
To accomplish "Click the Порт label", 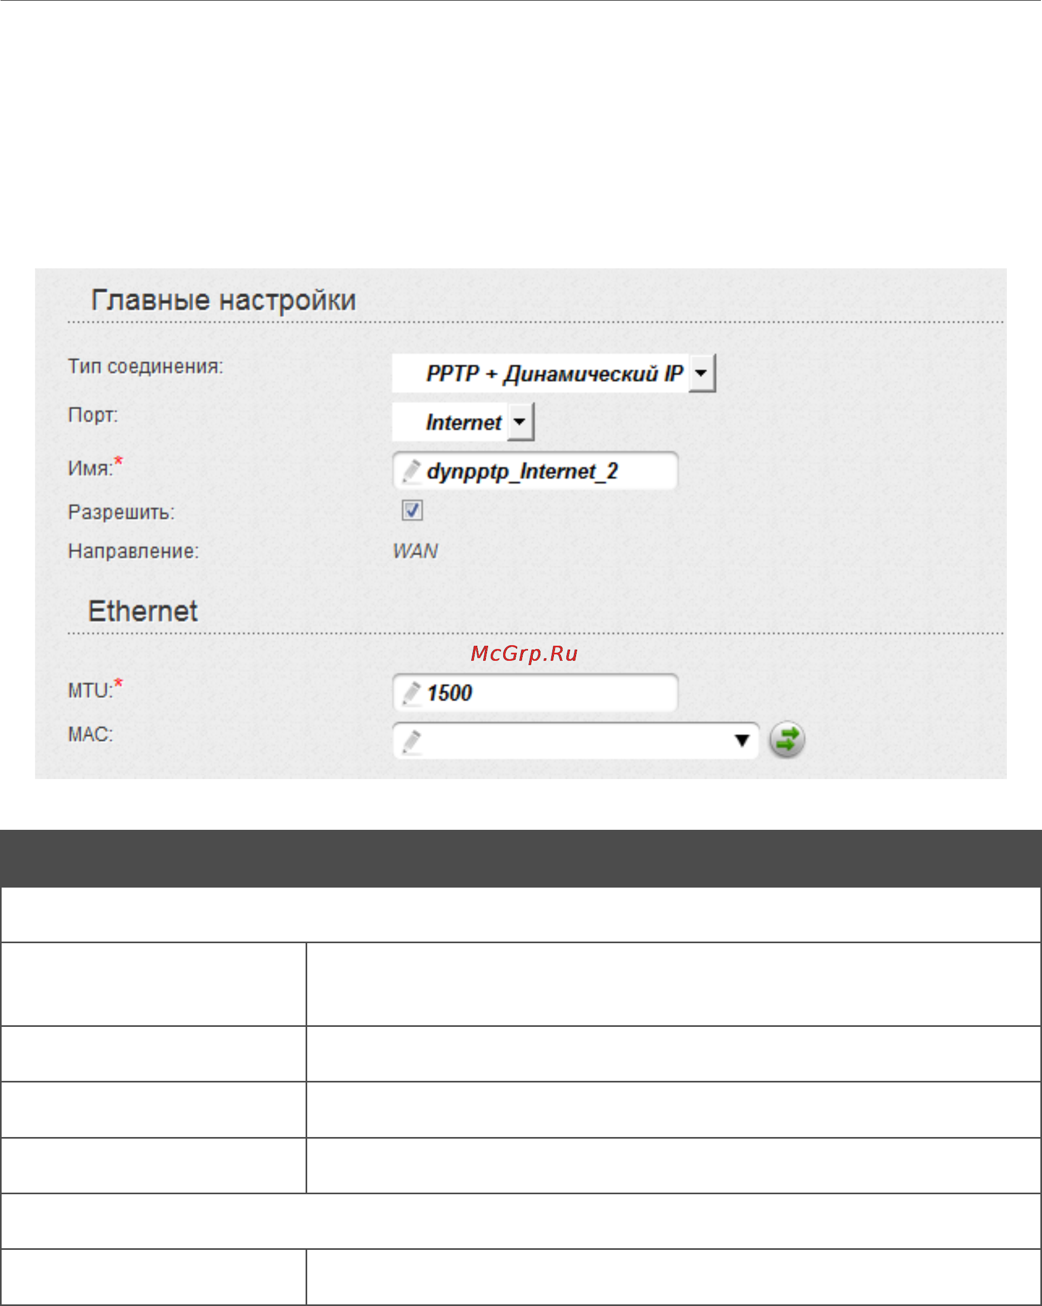I will (x=93, y=416).
